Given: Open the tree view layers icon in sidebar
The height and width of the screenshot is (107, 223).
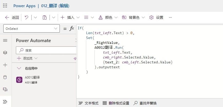Looking at the screenshot, I should [5, 52].
